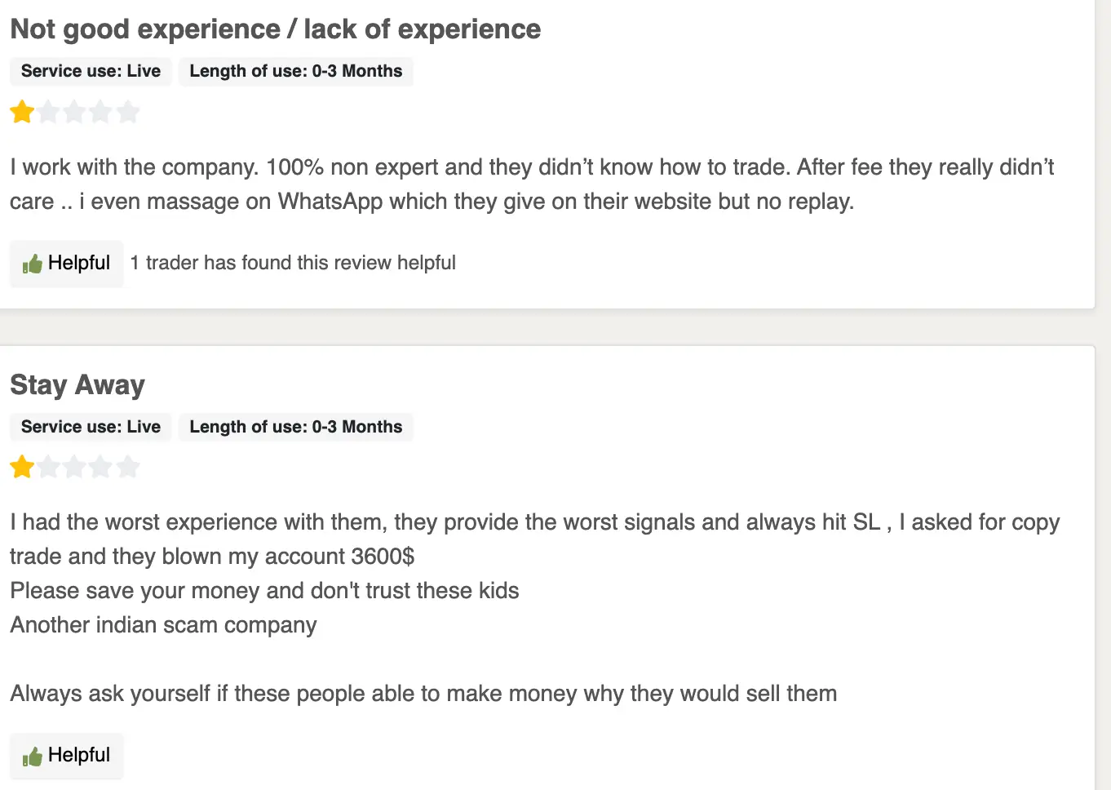
Task: Select 'Service use: Live' tag under Stay Away
Action: [x=91, y=427]
